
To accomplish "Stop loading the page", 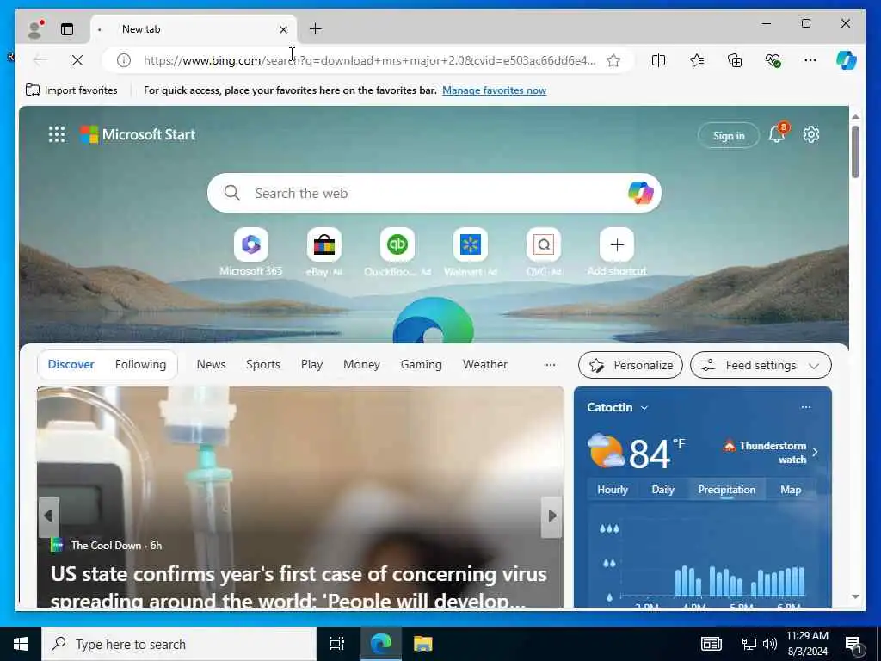I will click(x=77, y=60).
